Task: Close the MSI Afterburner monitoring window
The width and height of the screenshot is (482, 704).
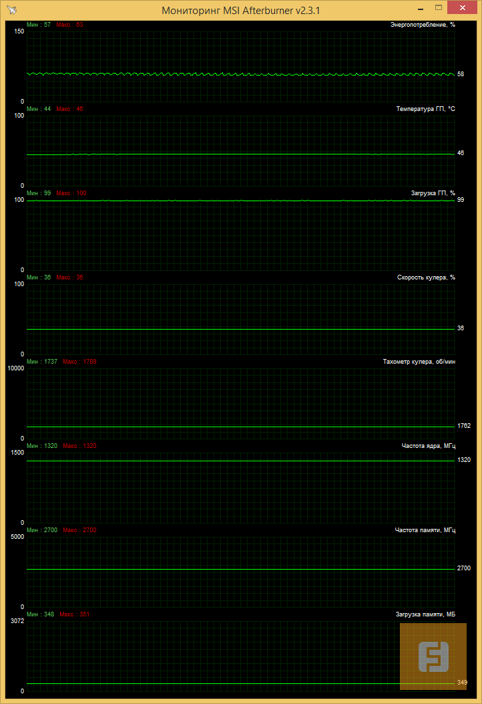Action: click(x=462, y=7)
